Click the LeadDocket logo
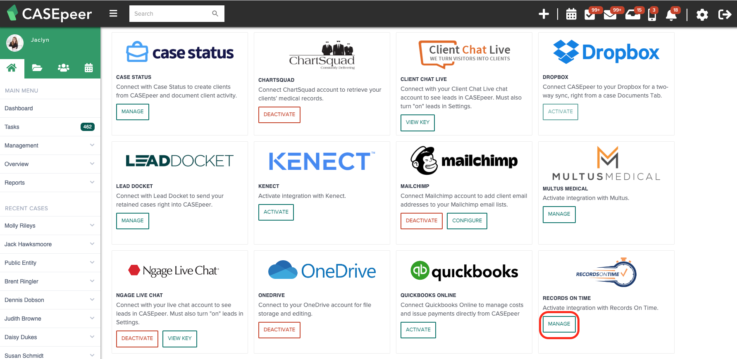The image size is (737, 359). 179,161
